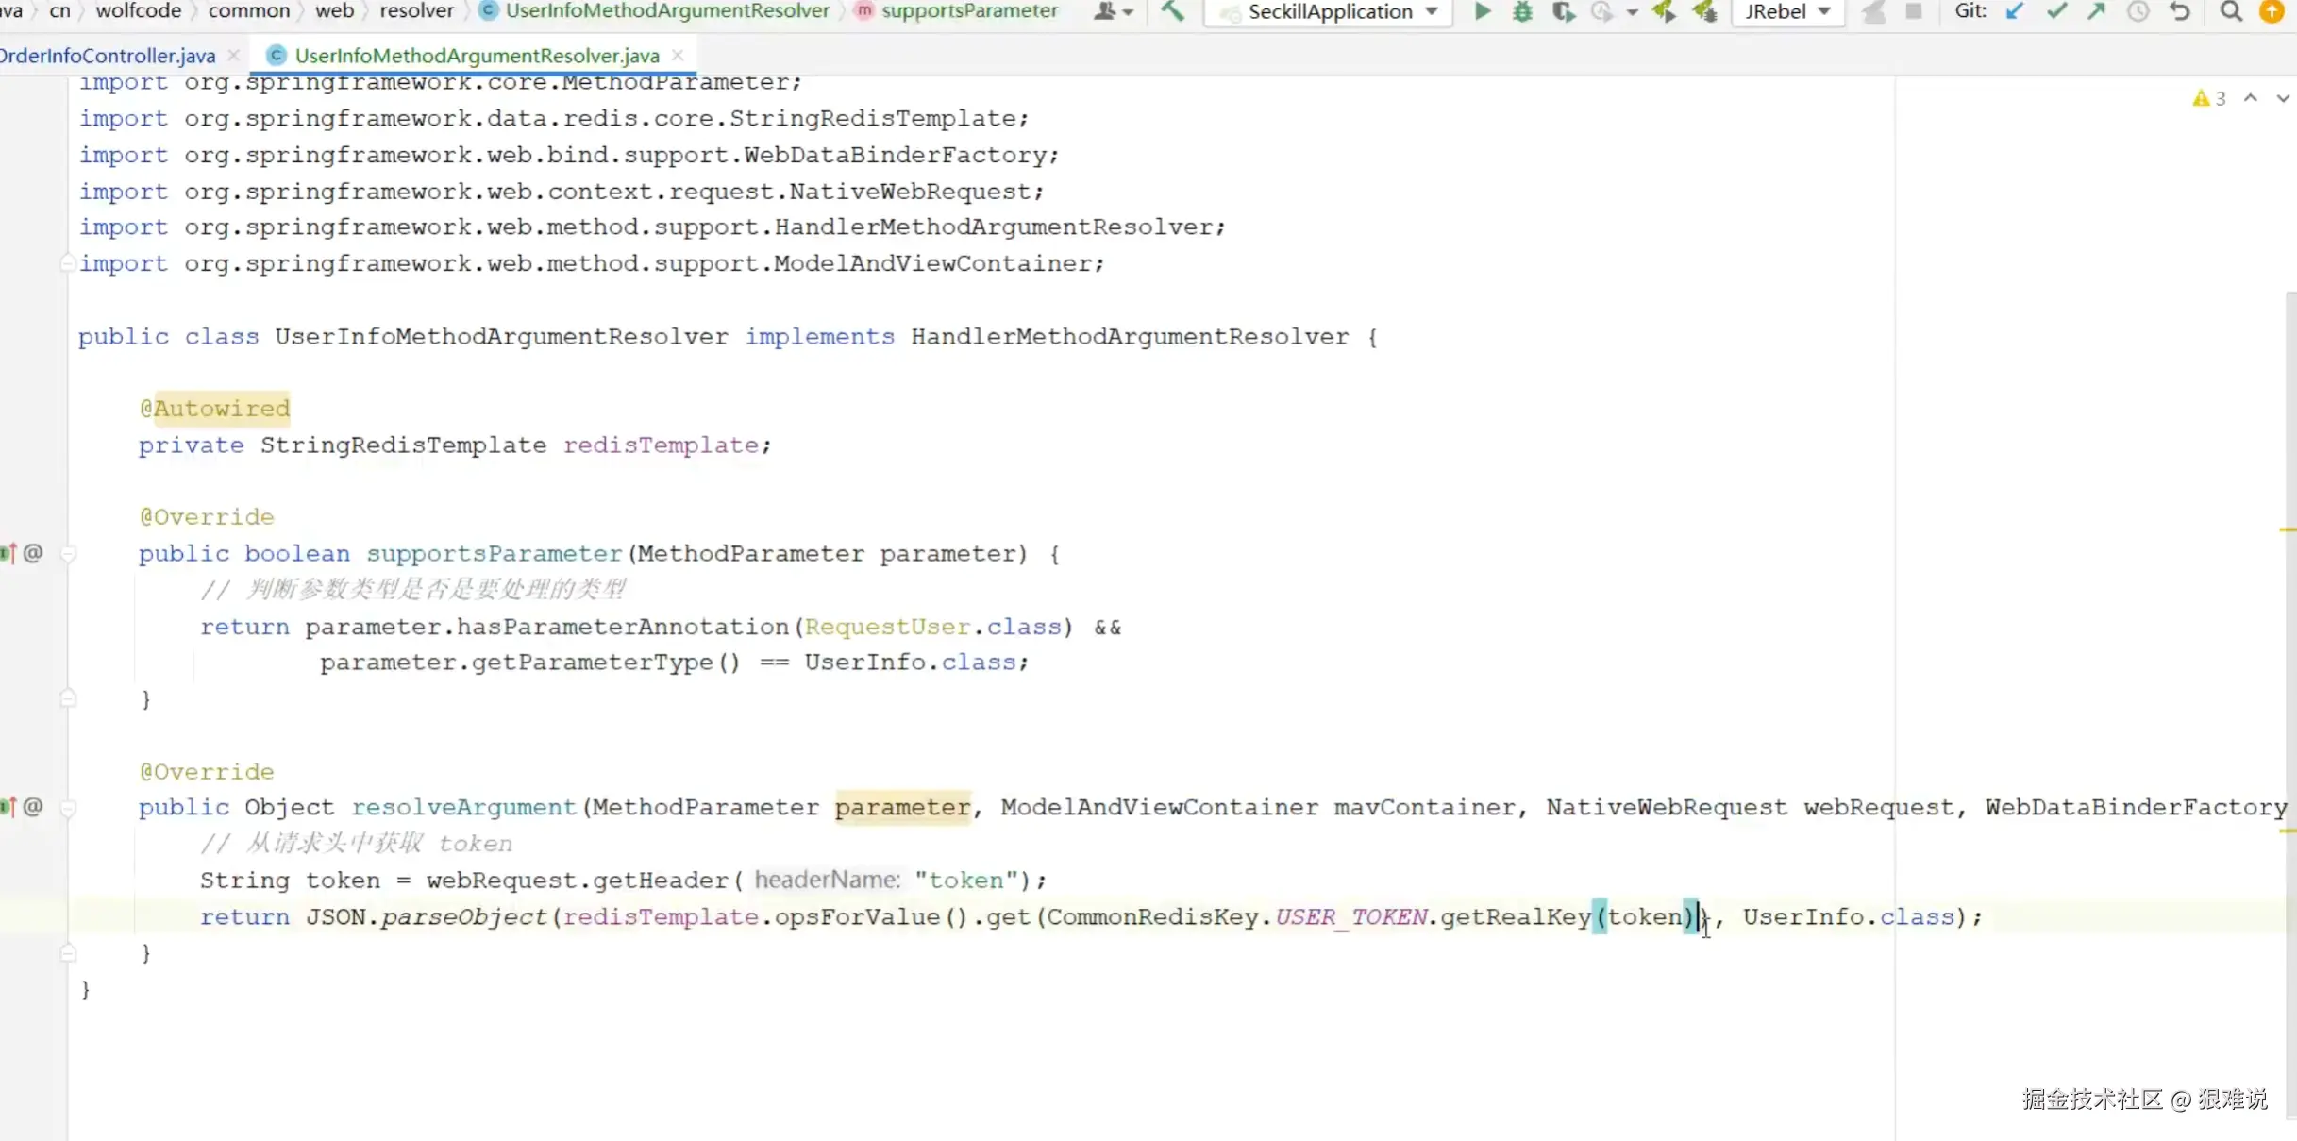The width and height of the screenshot is (2297, 1141).
Task: Show Git history clock icon
Action: (2138, 11)
